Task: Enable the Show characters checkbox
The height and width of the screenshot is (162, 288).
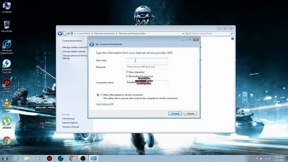Action: [x=127, y=72]
